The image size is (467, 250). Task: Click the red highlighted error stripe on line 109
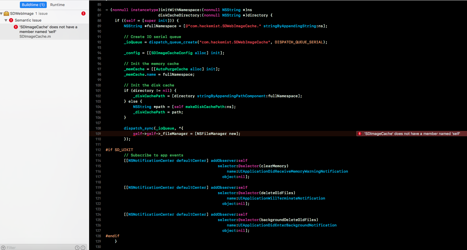click(236, 134)
